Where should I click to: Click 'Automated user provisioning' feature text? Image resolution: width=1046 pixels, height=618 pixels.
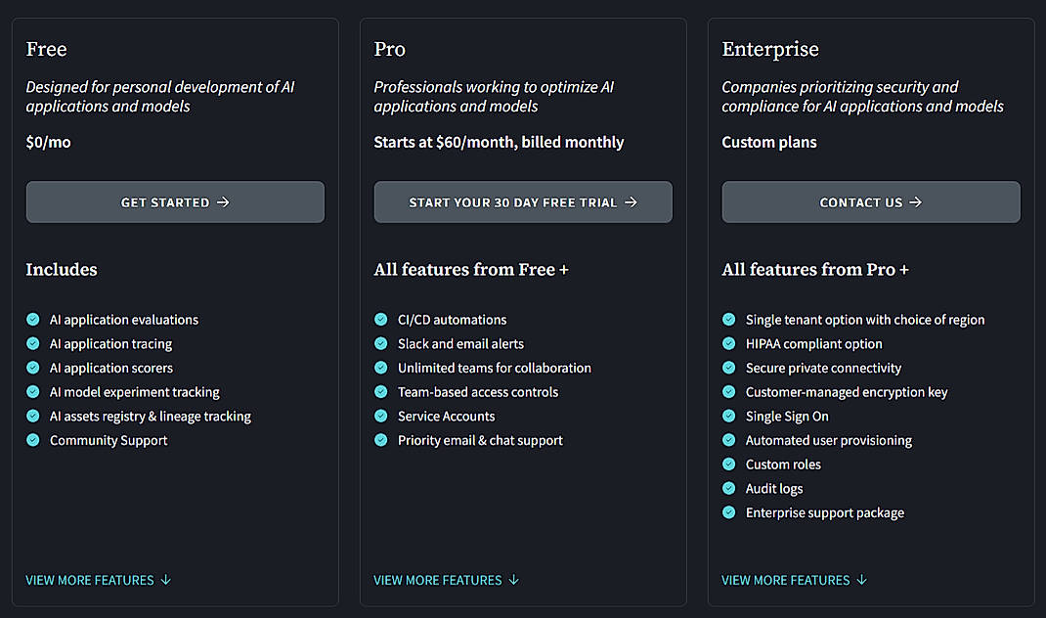(x=829, y=440)
